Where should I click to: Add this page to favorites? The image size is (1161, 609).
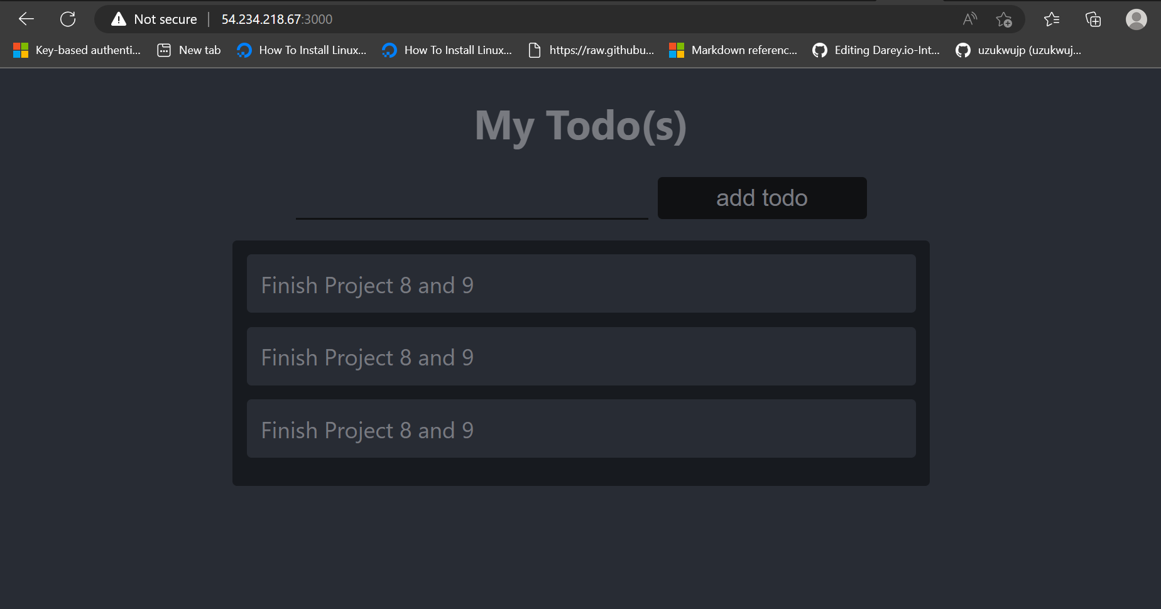coord(1004,19)
